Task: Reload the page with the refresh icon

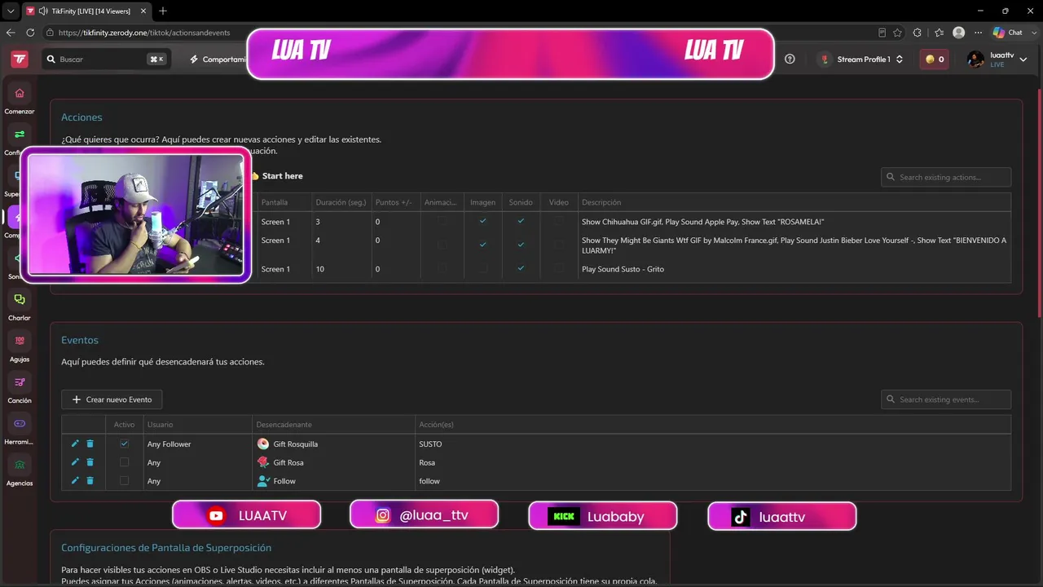Action: click(x=30, y=33)
